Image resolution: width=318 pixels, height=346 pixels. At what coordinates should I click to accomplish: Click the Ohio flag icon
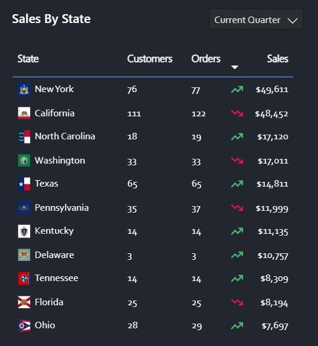click(x=24, y=326)
